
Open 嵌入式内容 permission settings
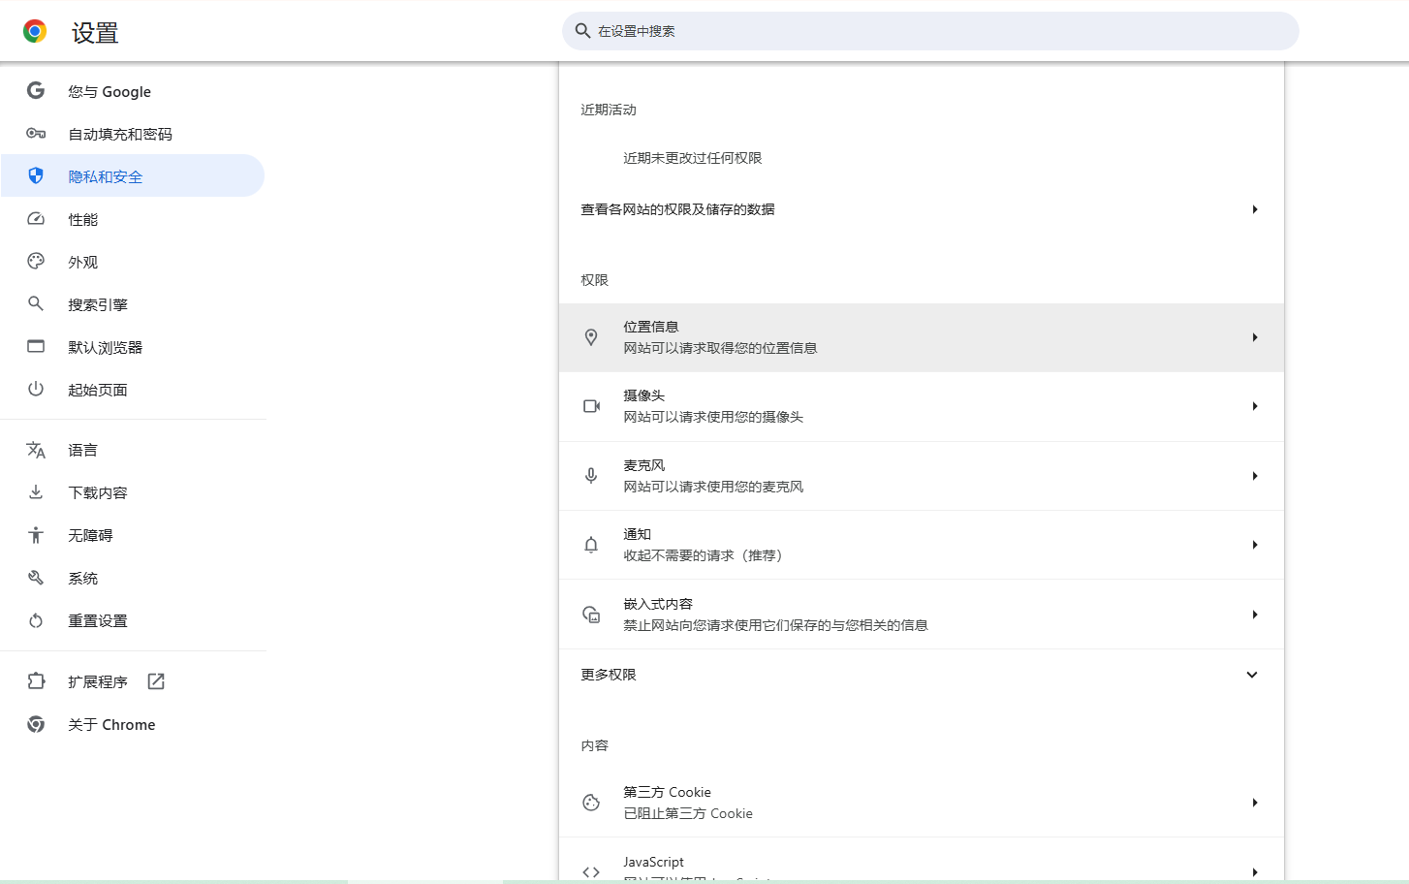922,615
